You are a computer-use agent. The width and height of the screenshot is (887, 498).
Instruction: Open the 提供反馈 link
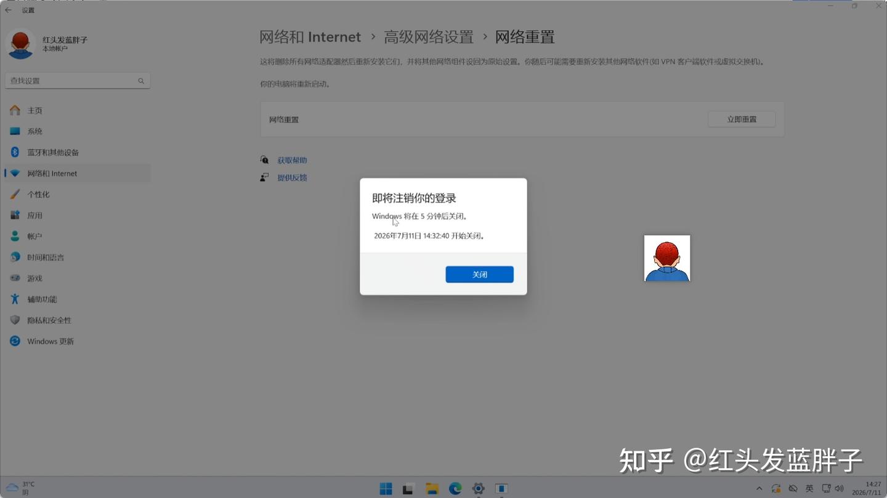(292, 178)
